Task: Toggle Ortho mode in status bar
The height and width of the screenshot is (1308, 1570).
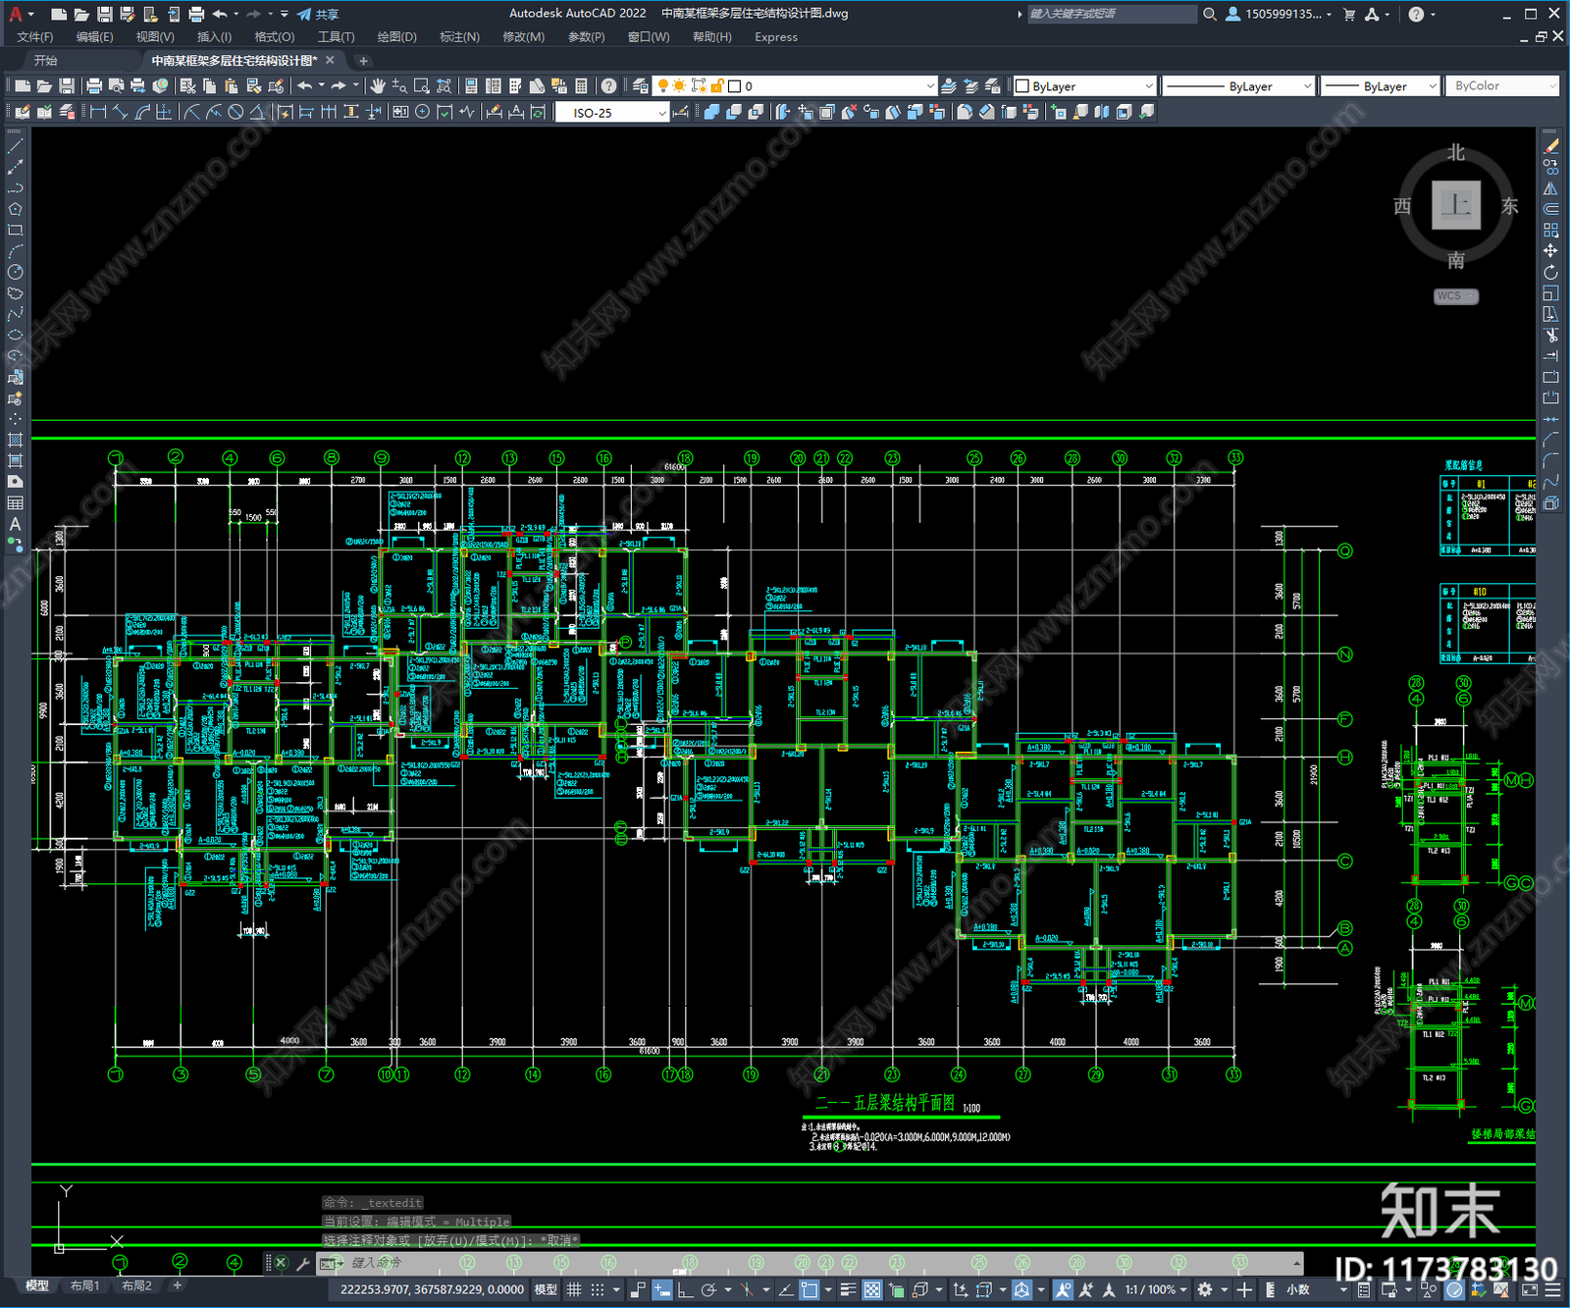Action: click(x=685, y=1289)
